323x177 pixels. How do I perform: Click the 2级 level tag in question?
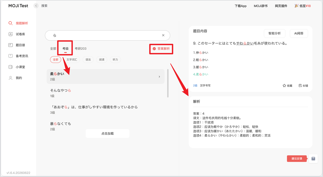click(x=195, y=85)
